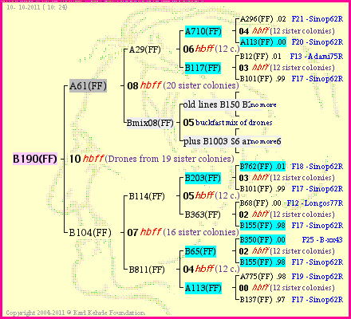Click the Karl Kehrle Foundation copyright text
This screenshot has height=319, width=351.
[75, 313]
